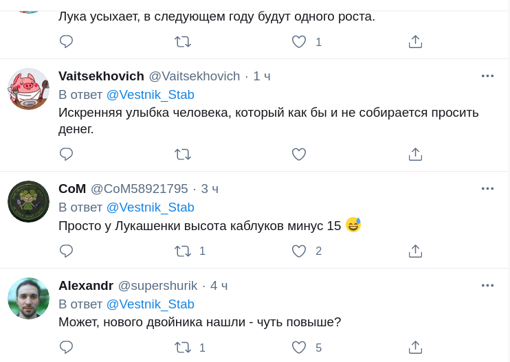Reply to CoM's tweet
The width and height of the screenshot is (510, 362).
click(x=66, y=251)
